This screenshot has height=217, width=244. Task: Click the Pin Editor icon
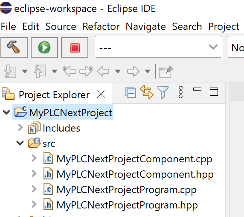166,72
